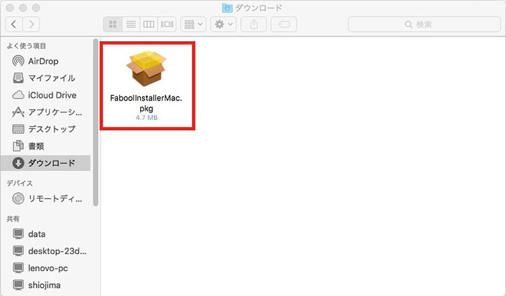Screen dimensions: 506x296
Task: Open the gear action menu
Action: (223, 24)
